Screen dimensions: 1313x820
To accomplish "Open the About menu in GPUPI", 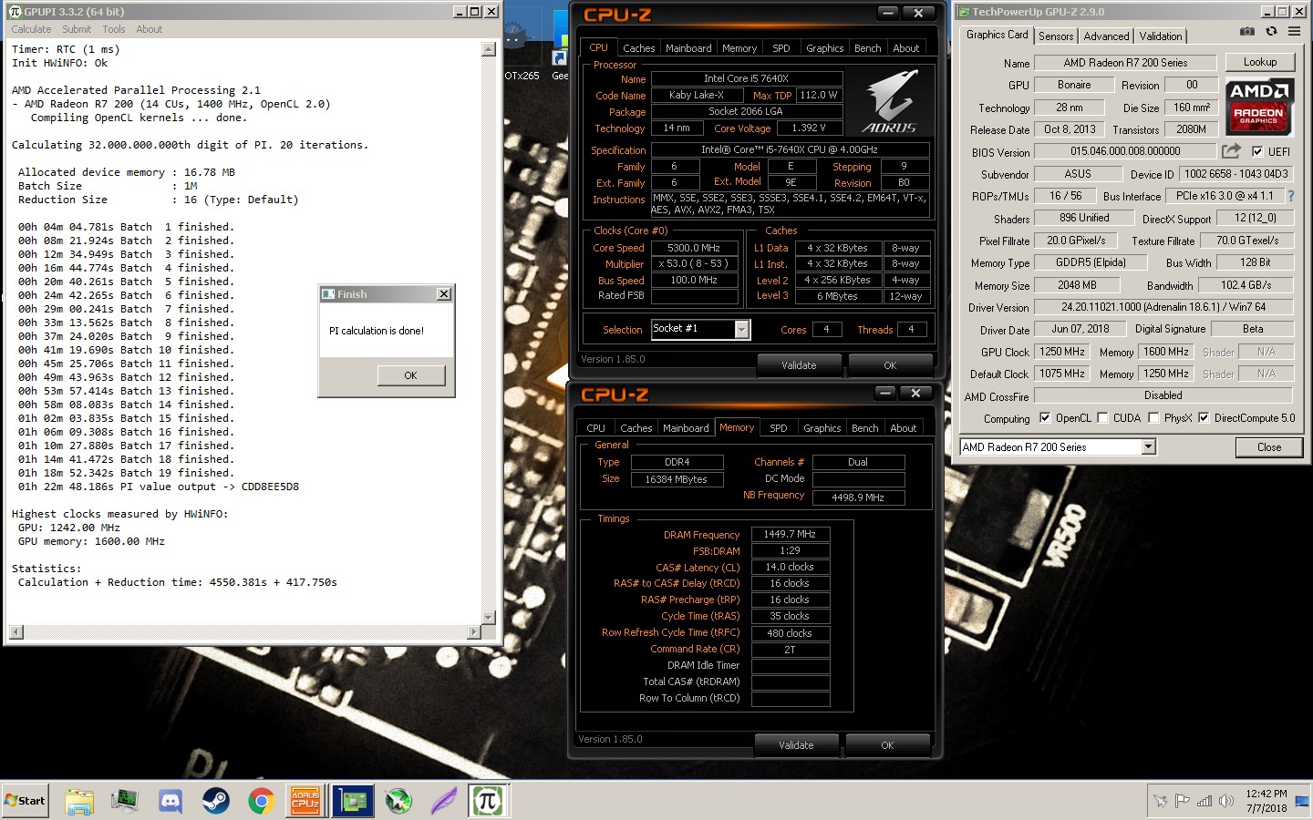I will click(150, 29).
